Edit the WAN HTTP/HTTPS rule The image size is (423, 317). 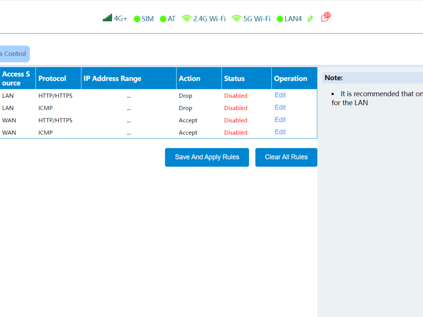[280, 120]
